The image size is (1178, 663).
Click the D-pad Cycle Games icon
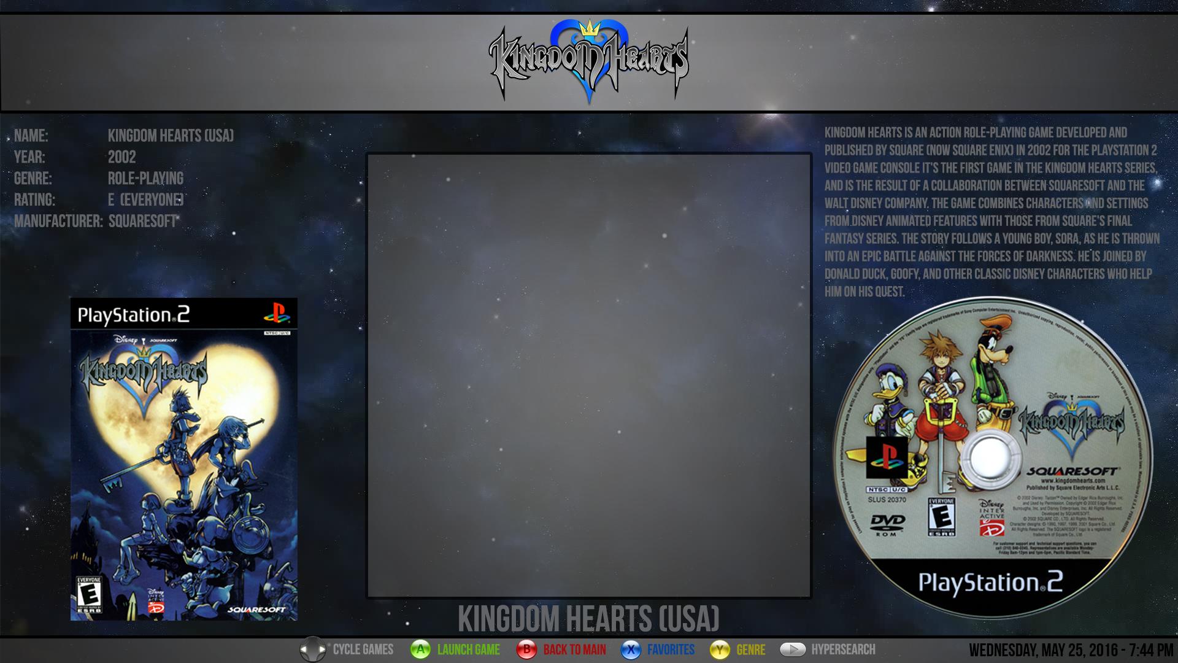pos(313,649)
